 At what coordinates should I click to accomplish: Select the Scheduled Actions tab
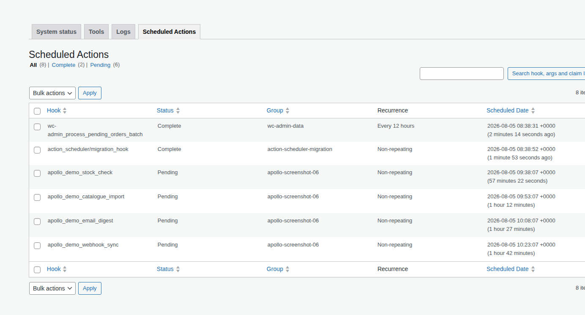click(169, 32)
